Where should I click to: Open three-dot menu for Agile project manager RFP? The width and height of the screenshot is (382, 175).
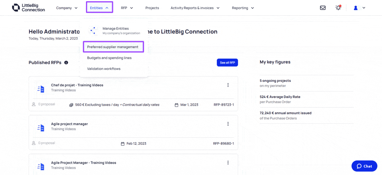pos(228,124)
